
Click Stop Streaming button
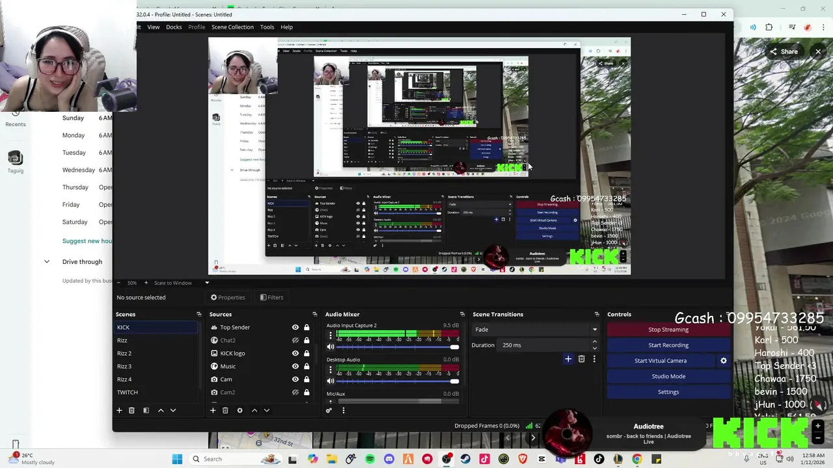click(668, 330)
